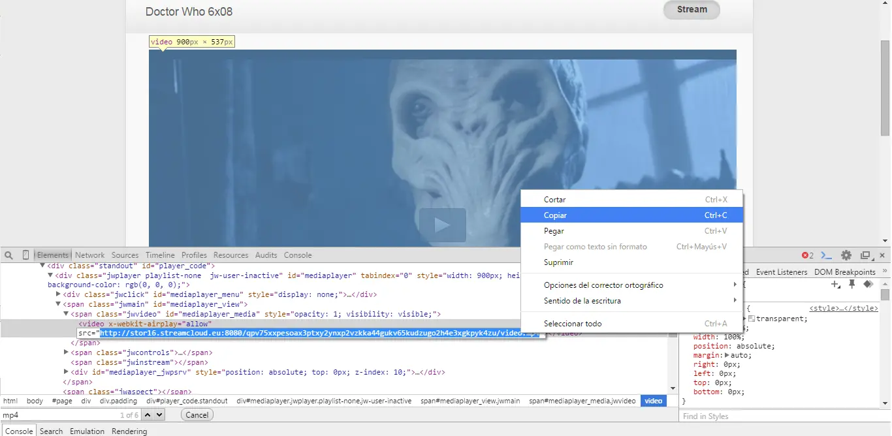892x436 pixels.
Task: Click the new style rule plus icon
Action: click(835, 284)
